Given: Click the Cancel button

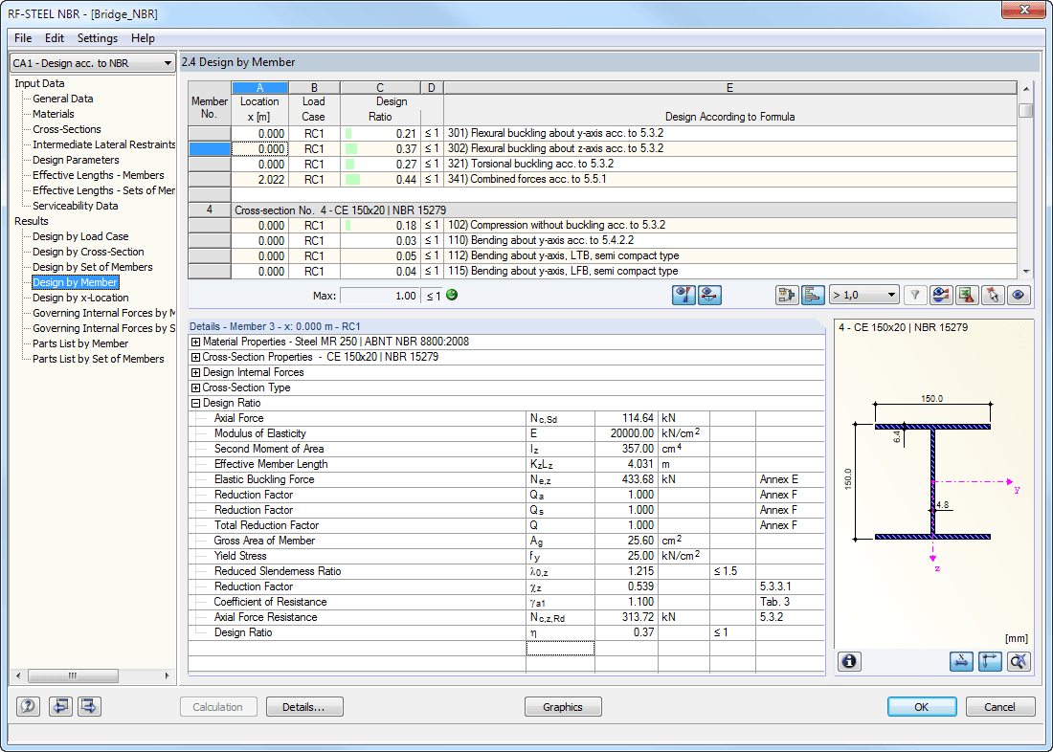Looking at the screenshot, I should tap(1000, 706).
